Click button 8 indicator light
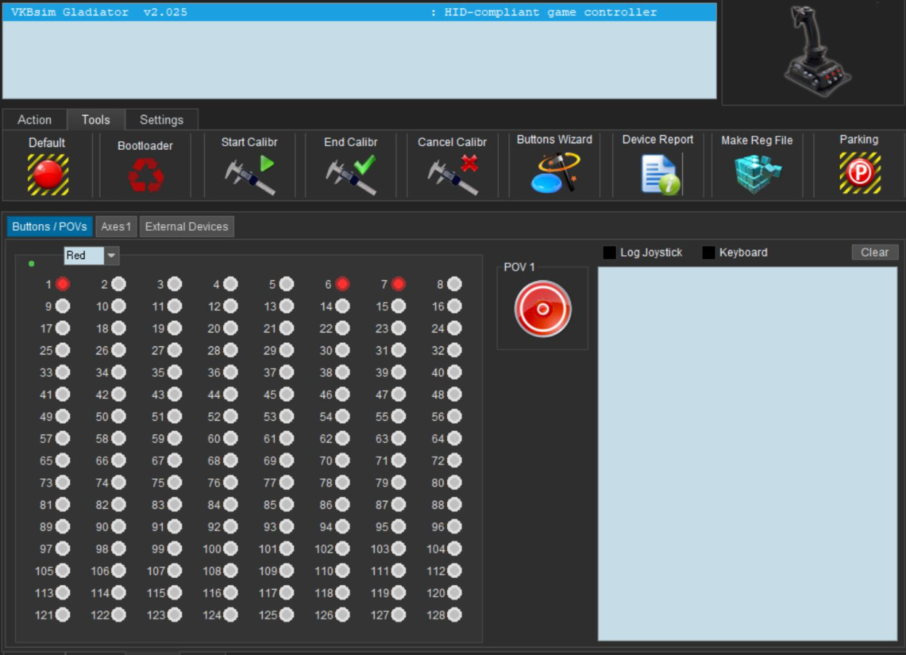Viewport: 906px width, 655px height. 454,284
